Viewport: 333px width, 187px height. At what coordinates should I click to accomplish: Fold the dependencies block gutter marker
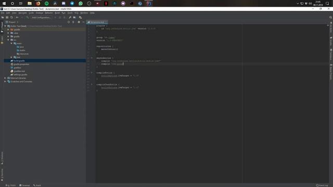point(92,58)
